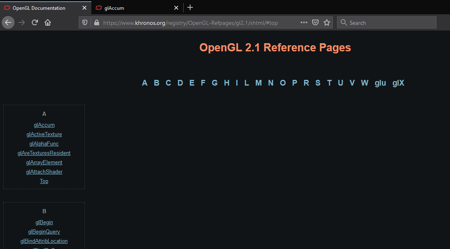Screen dimensions: 450x249
Task: Open a new tab
Action: pos(190,7)
